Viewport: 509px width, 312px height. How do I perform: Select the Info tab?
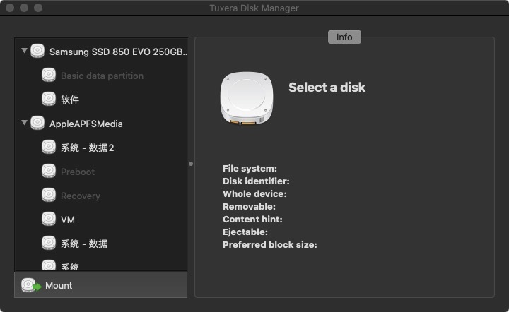pos(344,37)
